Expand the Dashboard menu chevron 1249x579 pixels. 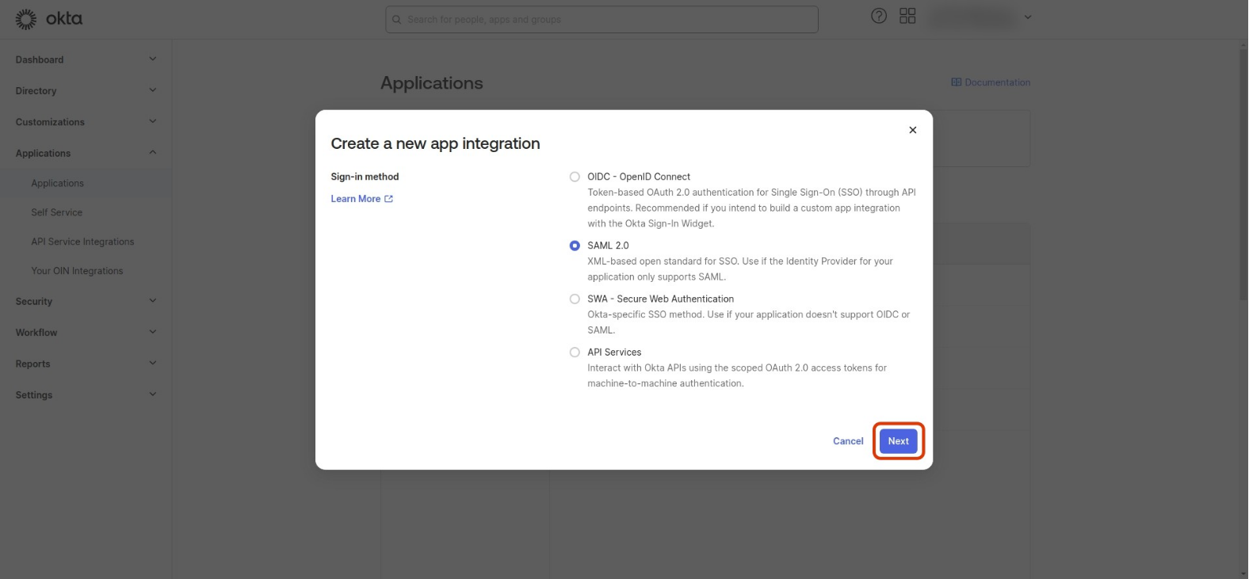[153, 59]
